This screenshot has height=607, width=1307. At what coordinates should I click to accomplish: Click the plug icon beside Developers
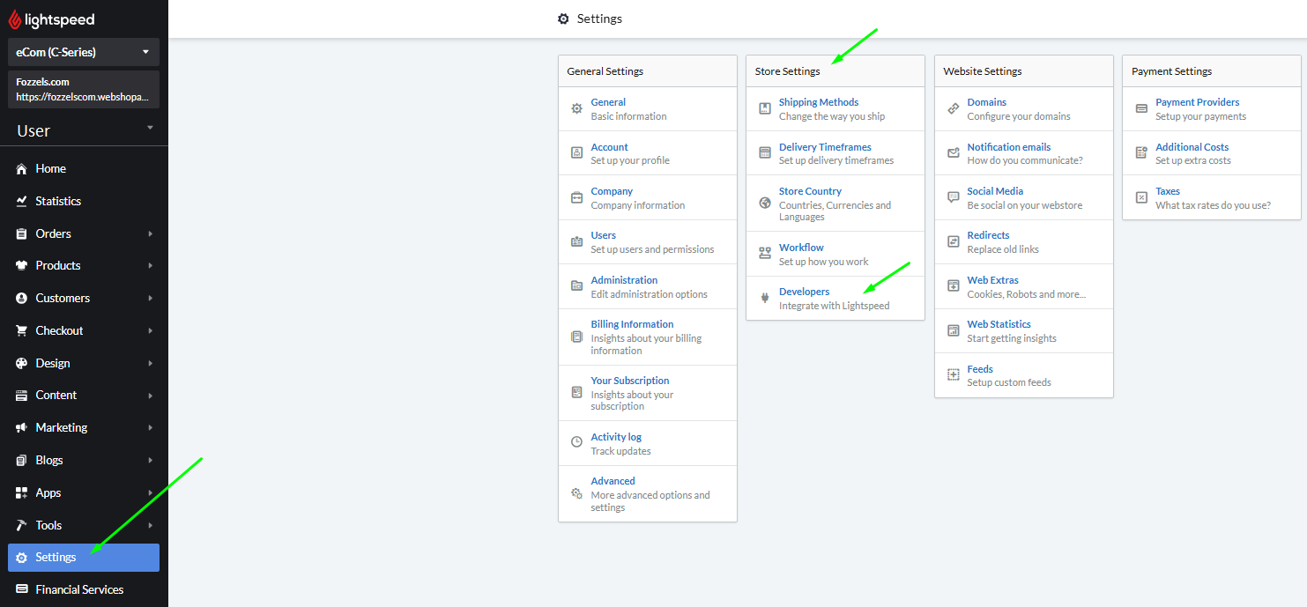(x=764, y=299)
